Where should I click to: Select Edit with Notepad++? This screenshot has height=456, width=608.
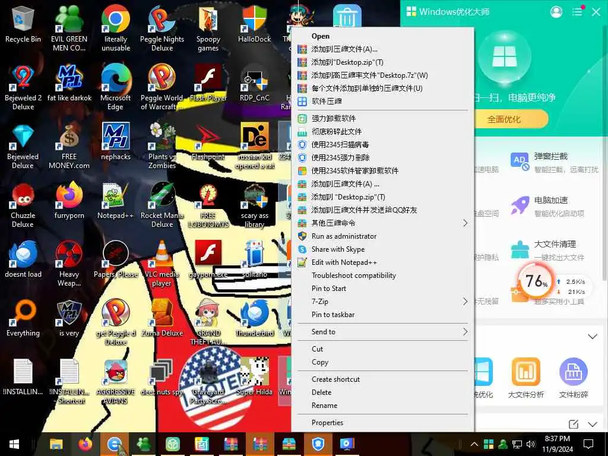383,262
